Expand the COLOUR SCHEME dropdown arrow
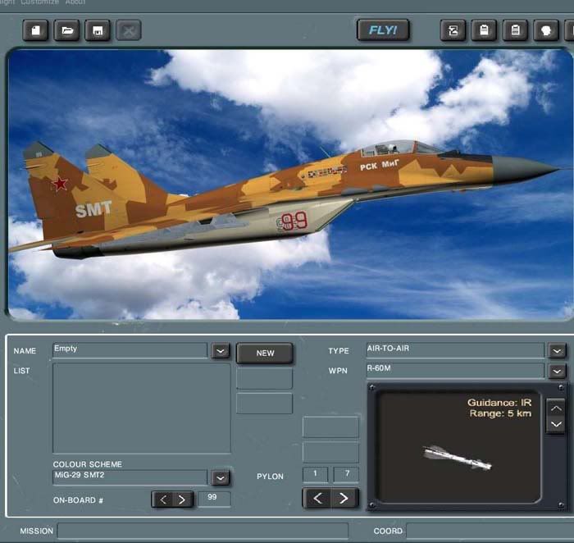The image size is (574, 543). (221, 478)
